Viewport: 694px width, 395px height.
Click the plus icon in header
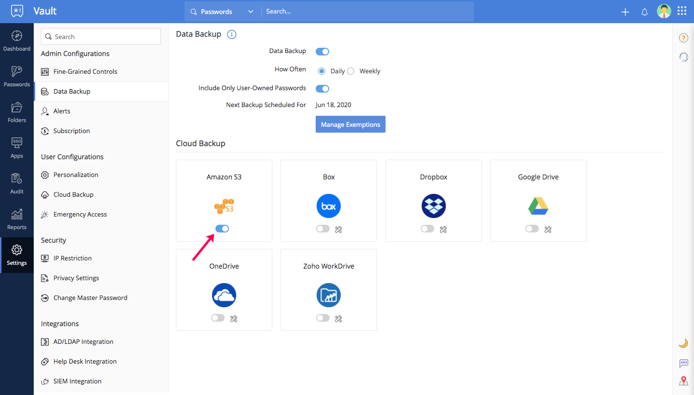[625, 12]
